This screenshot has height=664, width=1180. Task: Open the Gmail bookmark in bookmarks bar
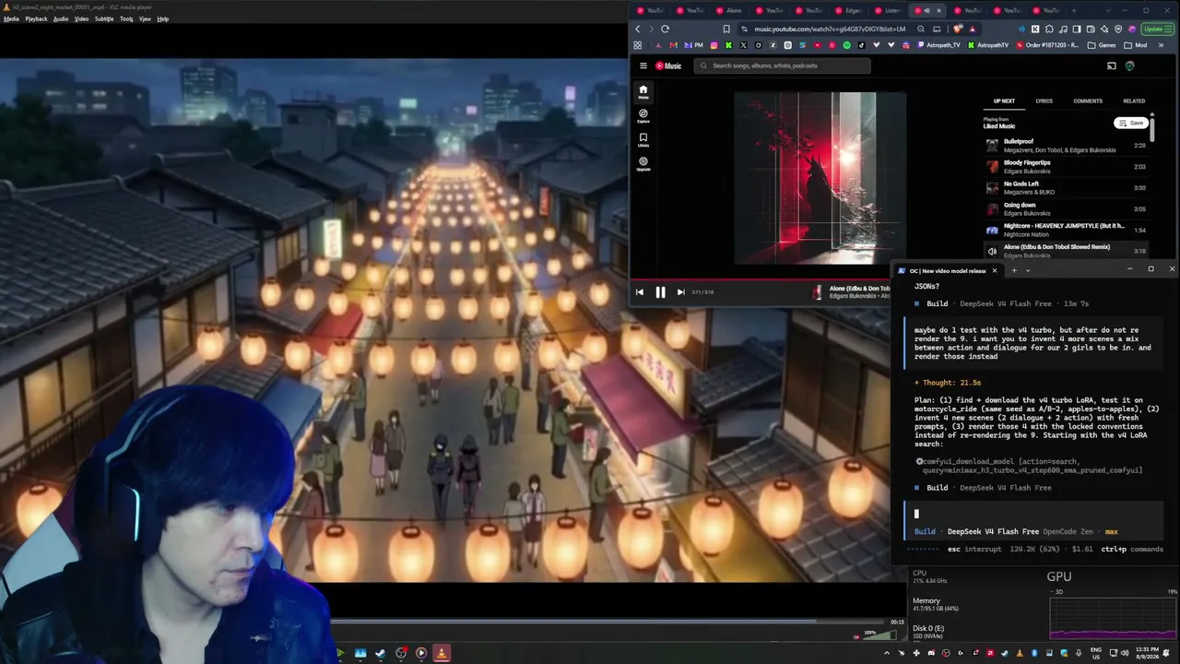pyautogui.click(x=673, y=45)
